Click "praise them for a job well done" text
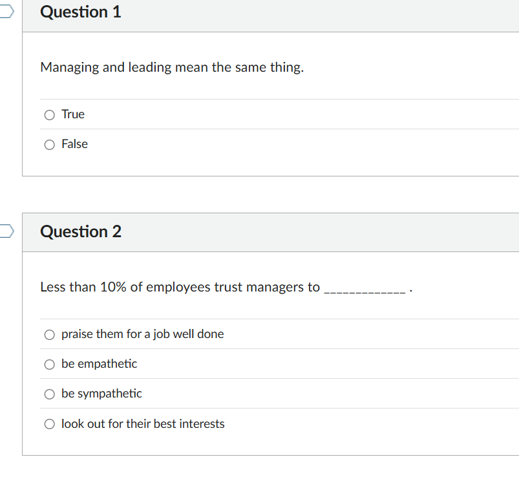Viewport: 519px width, 477px height. (142, 334)
